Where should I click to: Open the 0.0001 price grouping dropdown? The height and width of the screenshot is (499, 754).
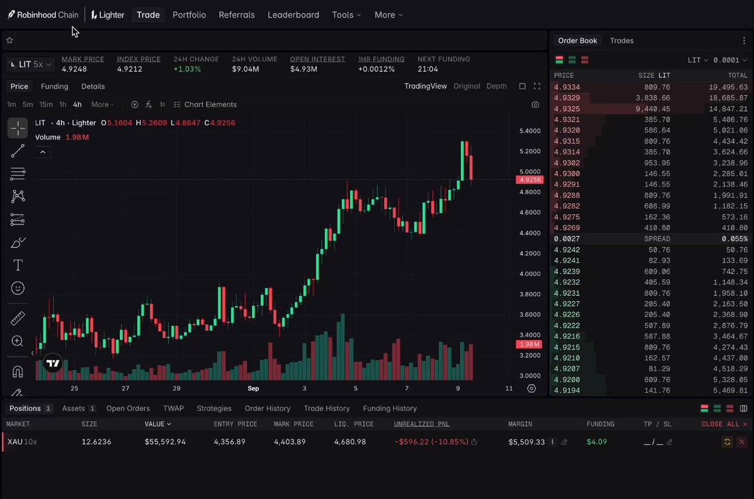click(x=731, y=60)
